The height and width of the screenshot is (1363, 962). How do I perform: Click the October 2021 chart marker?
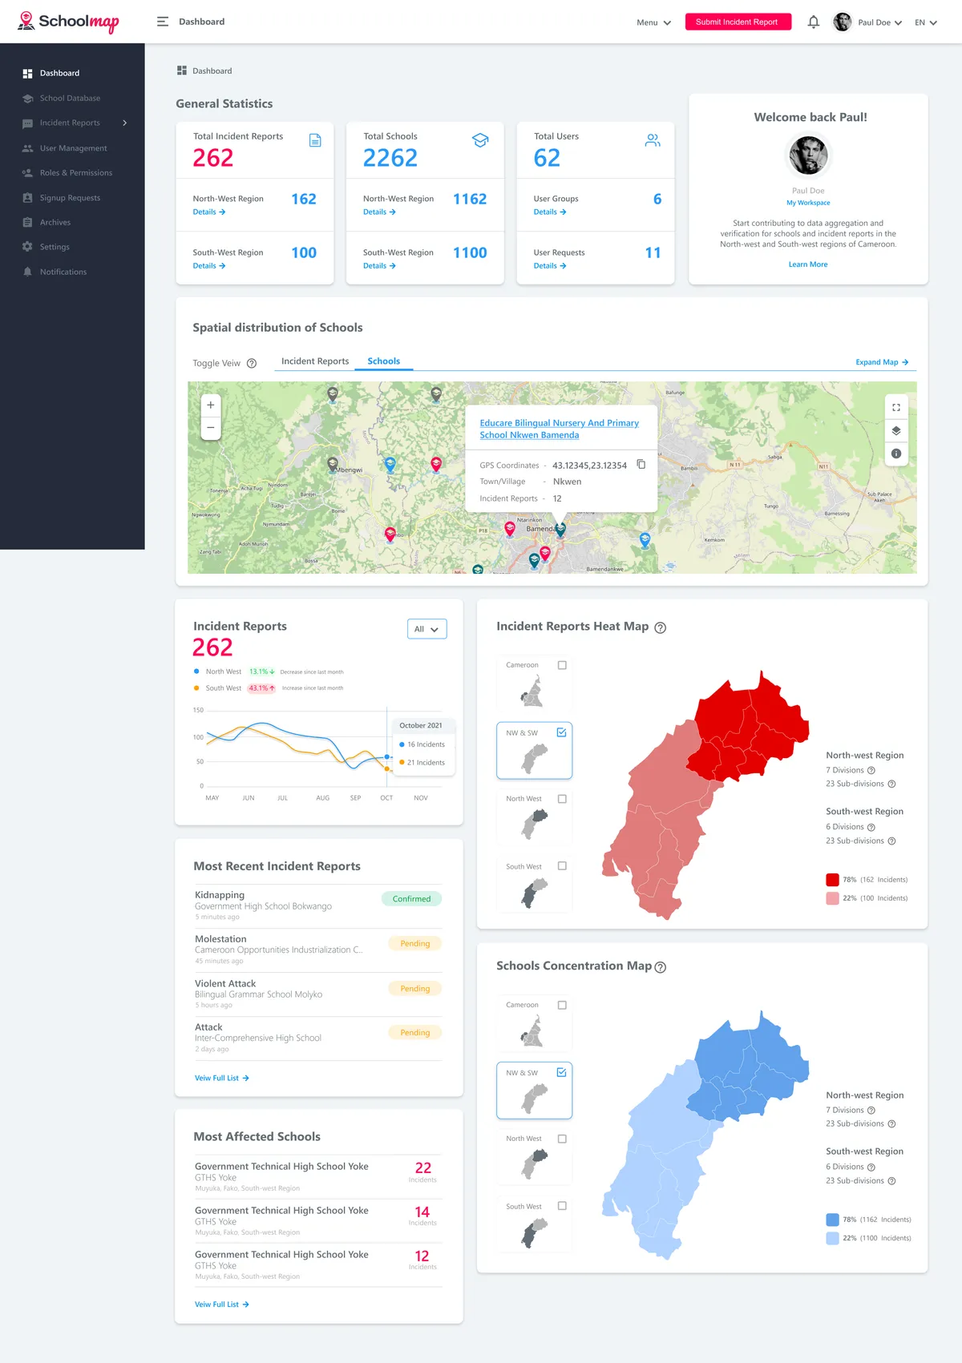(387, 756)
